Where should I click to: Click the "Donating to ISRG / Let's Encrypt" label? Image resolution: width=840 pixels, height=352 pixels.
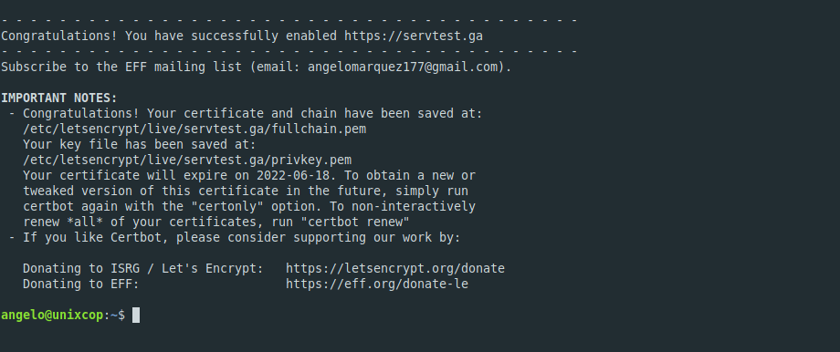(143, 268)
